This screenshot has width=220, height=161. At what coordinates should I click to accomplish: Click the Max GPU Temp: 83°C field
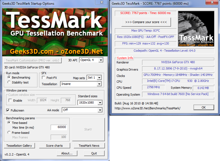click(x=145, y=31)
